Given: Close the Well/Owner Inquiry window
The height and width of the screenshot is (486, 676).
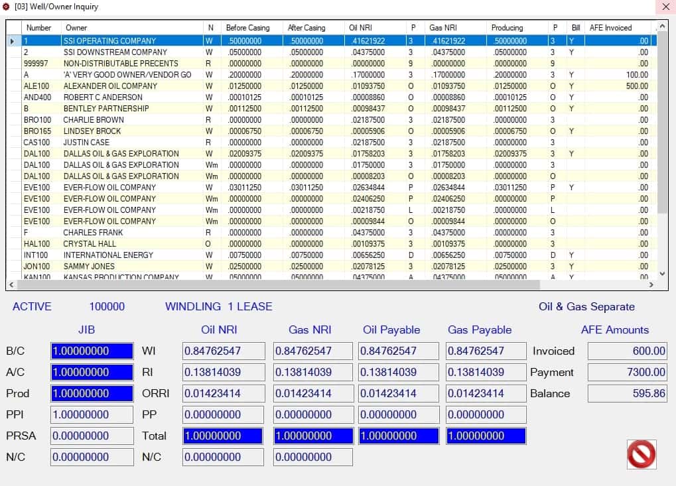Looking at the screenshot, I should coord(665,7).
